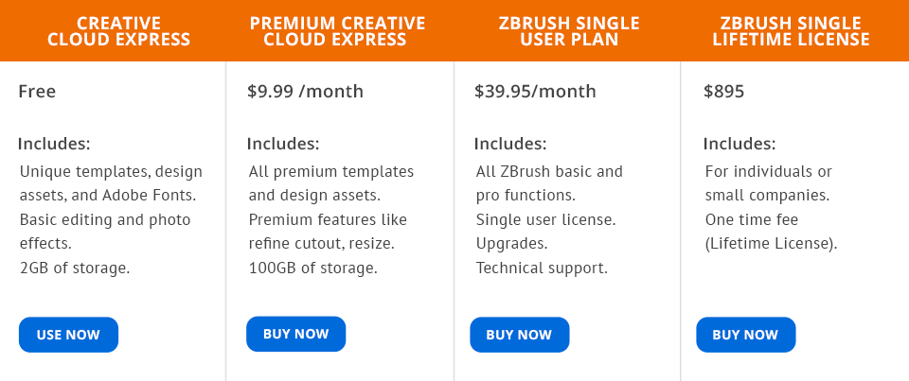Viewport: 909px width, 381px height.
Task: Select the ZBrush Single Lifetime License heading
Action: pos(792,30)
